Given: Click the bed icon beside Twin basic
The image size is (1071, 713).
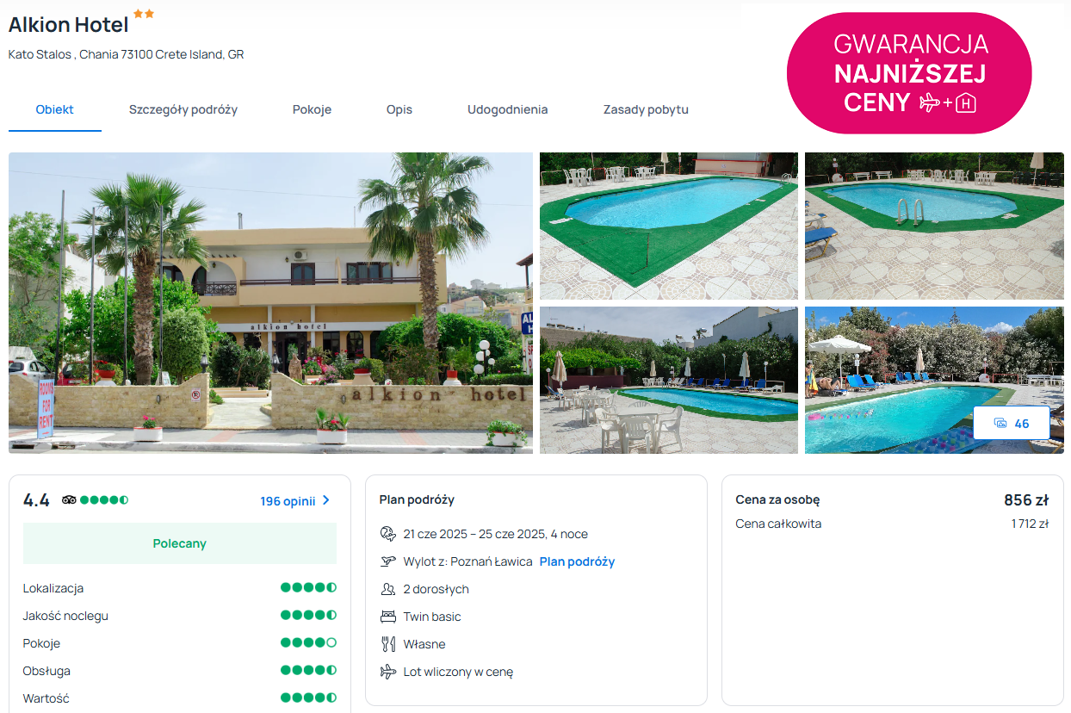Looking at the screenshot, I should pos(387,617).
